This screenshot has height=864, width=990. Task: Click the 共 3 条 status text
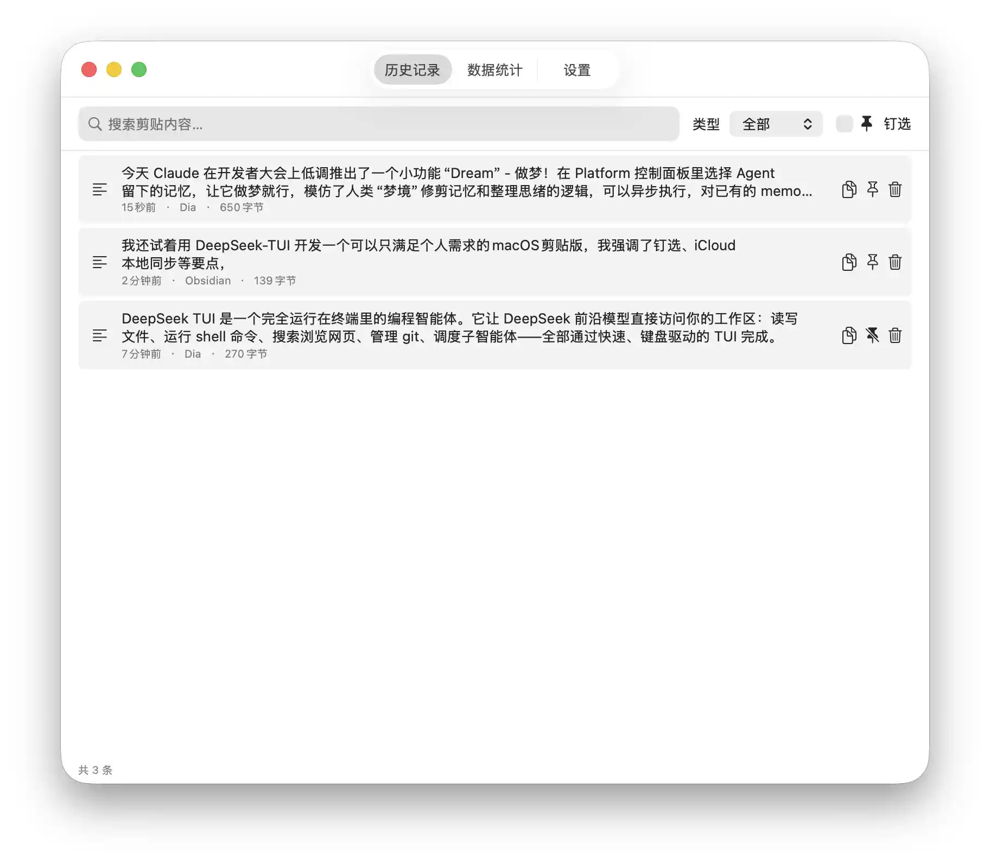pos(96,770)
